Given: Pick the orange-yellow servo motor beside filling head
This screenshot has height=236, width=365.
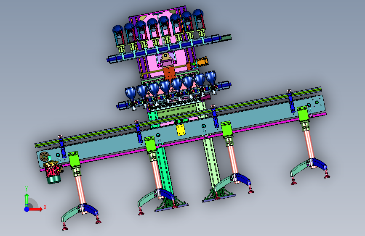Looking at the screenshot, I should tap(202, 62).
